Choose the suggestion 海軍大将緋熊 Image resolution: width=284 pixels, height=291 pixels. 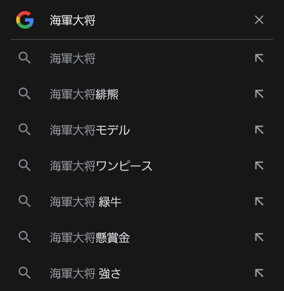pyautogui.click(x=84, y=95)
